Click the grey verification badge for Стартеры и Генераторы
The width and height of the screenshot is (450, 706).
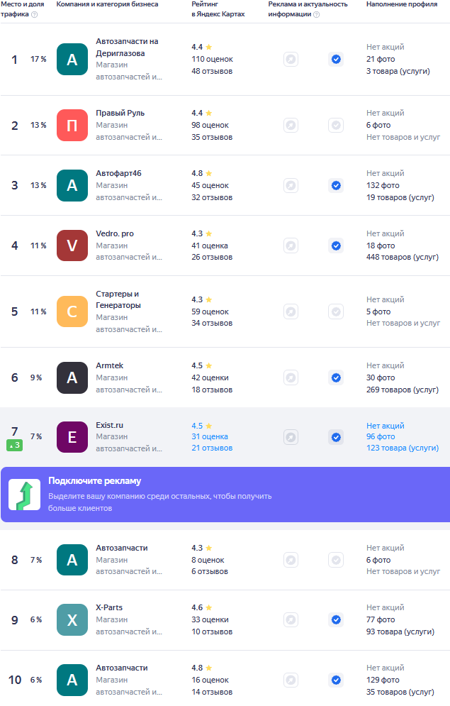point(336,311)
